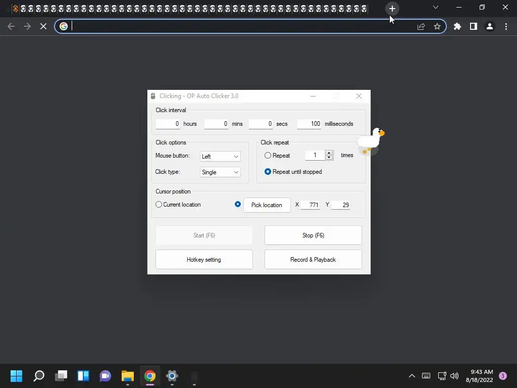Go back to the previous page

point(11,26)
